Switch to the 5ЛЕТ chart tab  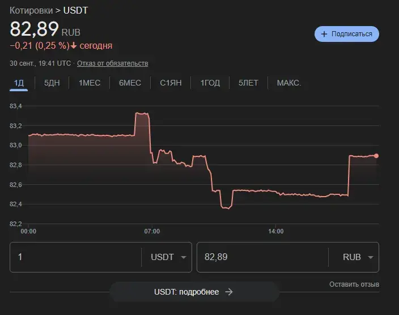[x=248, y=83]
